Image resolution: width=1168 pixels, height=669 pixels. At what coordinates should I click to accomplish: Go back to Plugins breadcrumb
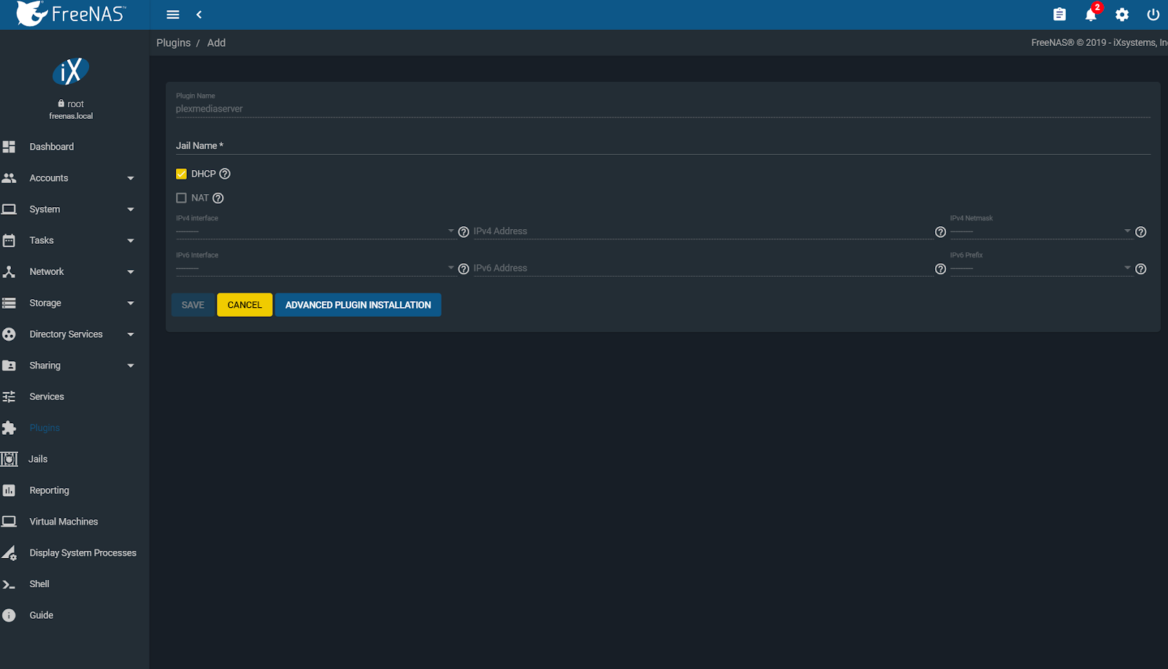[174, 43]
